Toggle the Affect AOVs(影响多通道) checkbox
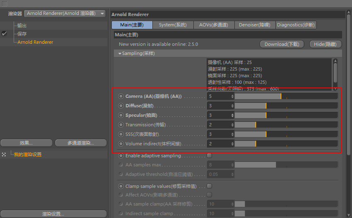Viewport: 352px width, 218px height. pos(210,194)
